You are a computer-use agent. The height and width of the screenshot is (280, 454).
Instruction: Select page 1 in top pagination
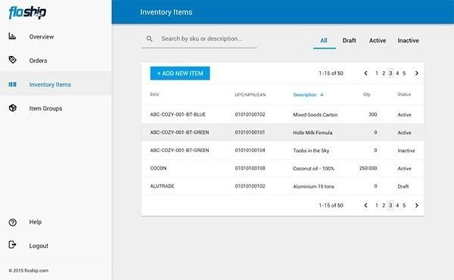[x=377, y=73]
